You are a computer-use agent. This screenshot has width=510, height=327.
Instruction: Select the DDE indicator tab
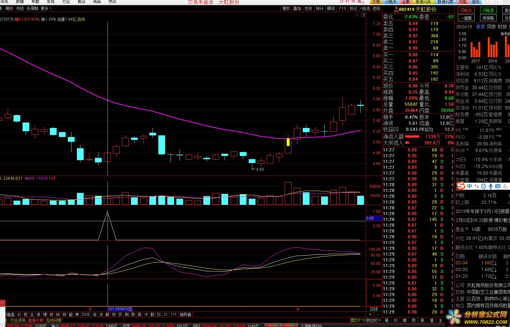(x=86, y=314)
